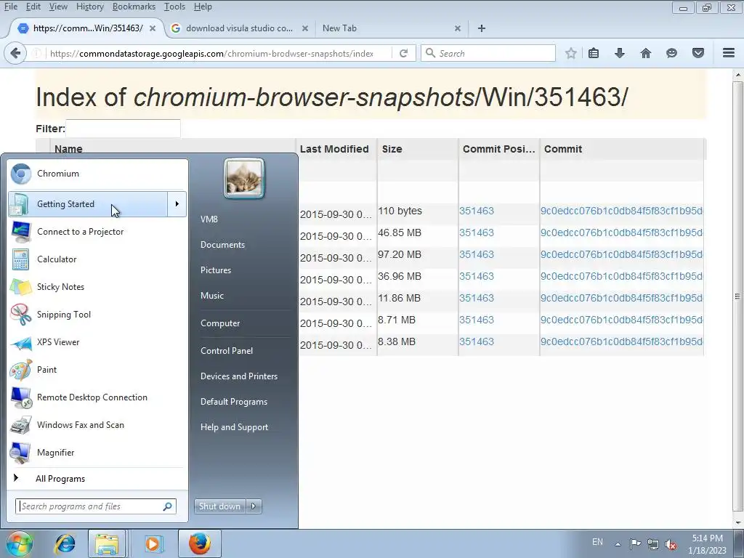Viewport: 744px width, 558px height.
Task: Open Music from Start menu
Action: point(212,296)
